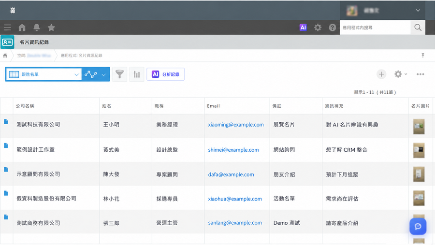Open the more options ellipsis
Image resolution: width=435 pixels, height=245 pixels.
[x=420, y=74]
